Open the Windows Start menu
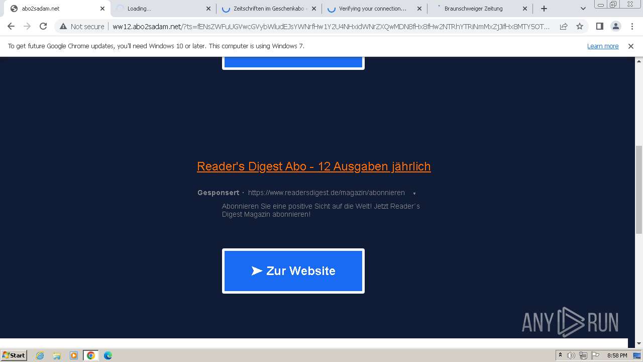This screenshot has height=362, width=643. [x=14, y=355]
